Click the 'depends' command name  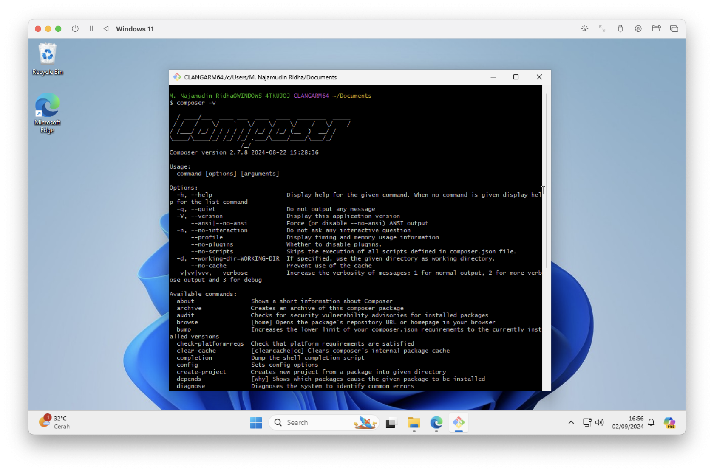click(189, 379)
